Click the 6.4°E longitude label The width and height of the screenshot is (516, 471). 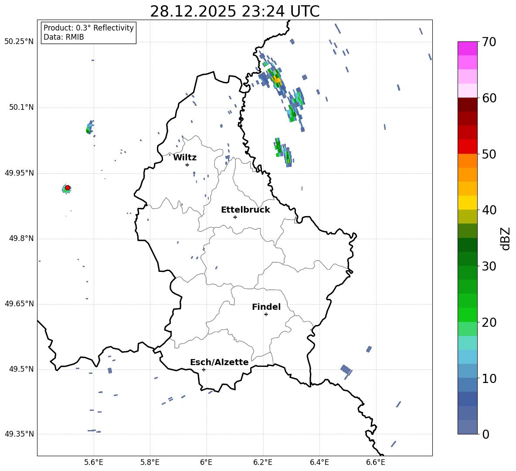(x=319, y=462)
